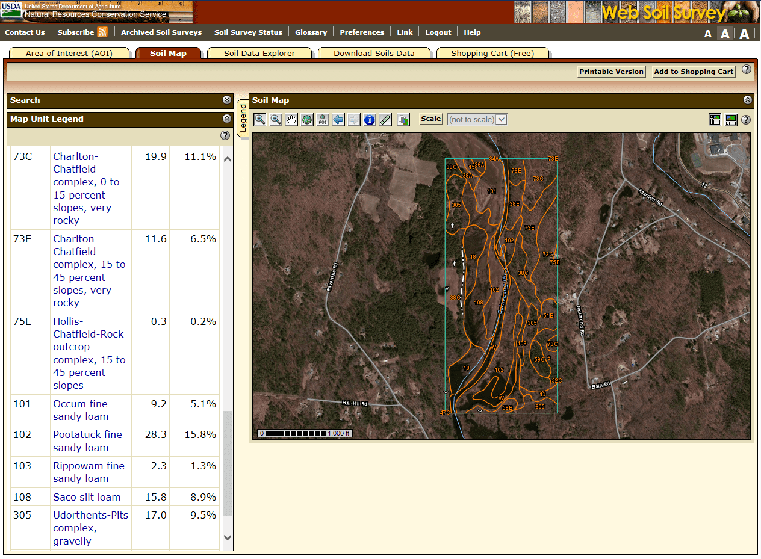Set the largest text size A

(744, 34)
